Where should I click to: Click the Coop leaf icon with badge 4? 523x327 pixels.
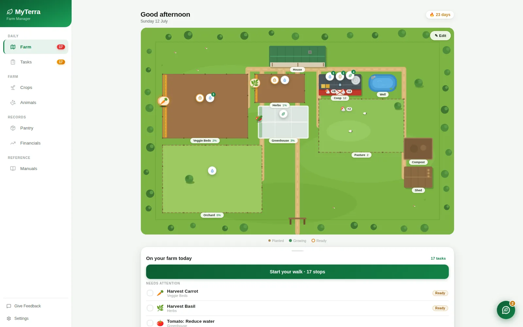[x=350, y=76]
